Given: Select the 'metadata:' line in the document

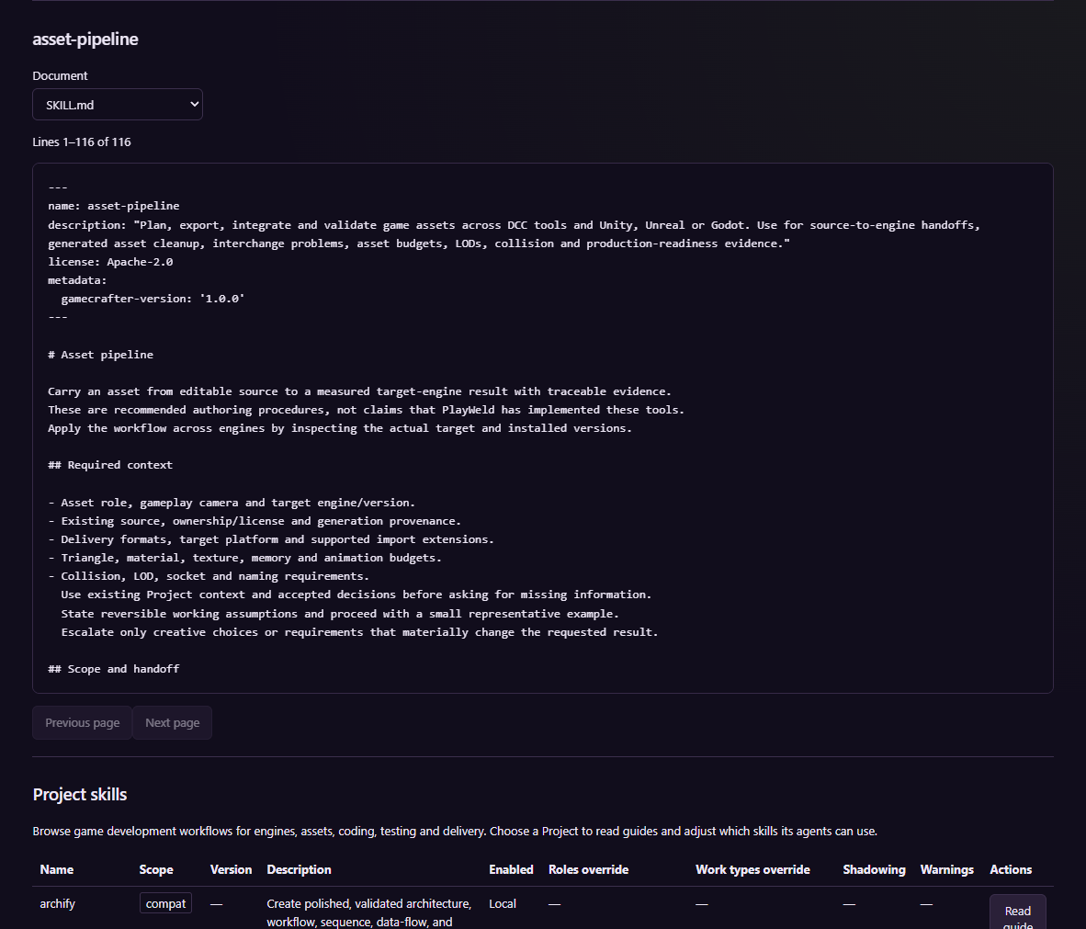Looking at the screenshot, I should click(x=77, y=280).
